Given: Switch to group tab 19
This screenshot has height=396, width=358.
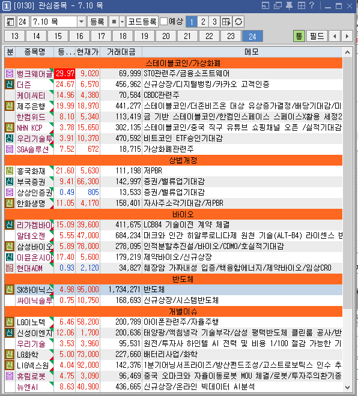Looking at the screenshot, I should coord(145,36).
